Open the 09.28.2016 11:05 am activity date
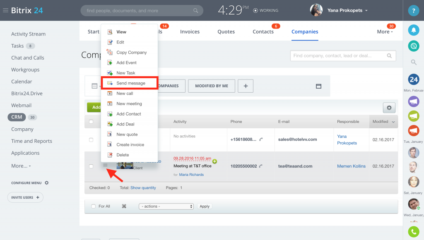 (192, 158)
